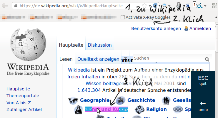
Task: Click the Religion symbols icon
Action: 139,109
